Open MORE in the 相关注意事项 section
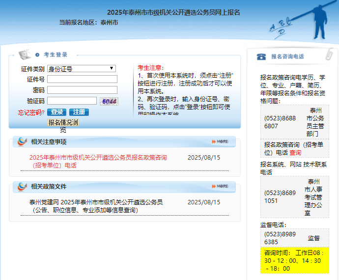This screenshot has width=339, height=280. (x=220, y=142)
